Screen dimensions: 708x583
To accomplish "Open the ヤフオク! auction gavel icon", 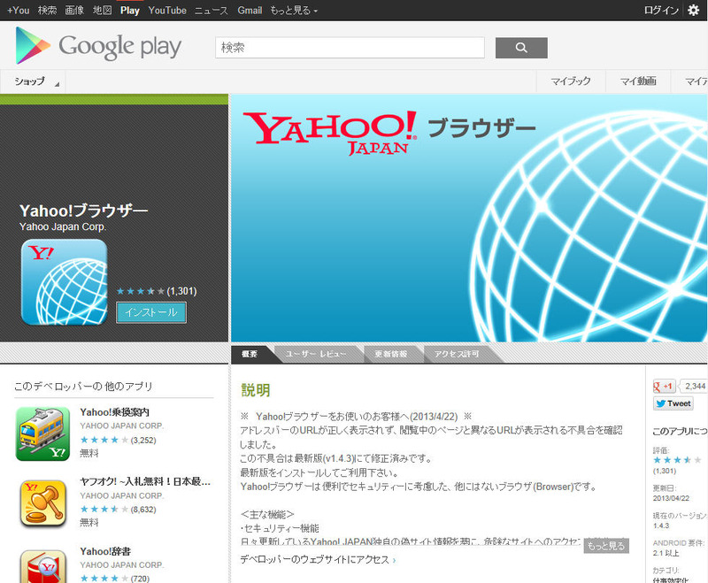I will point(42,502).
